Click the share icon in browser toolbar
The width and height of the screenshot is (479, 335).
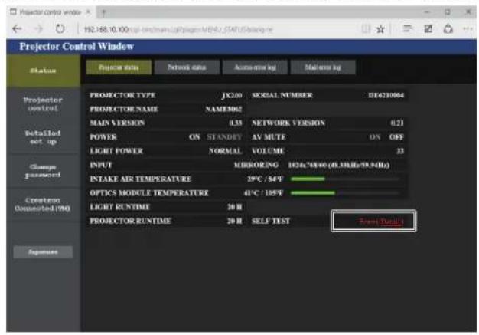tap(448, 29)
